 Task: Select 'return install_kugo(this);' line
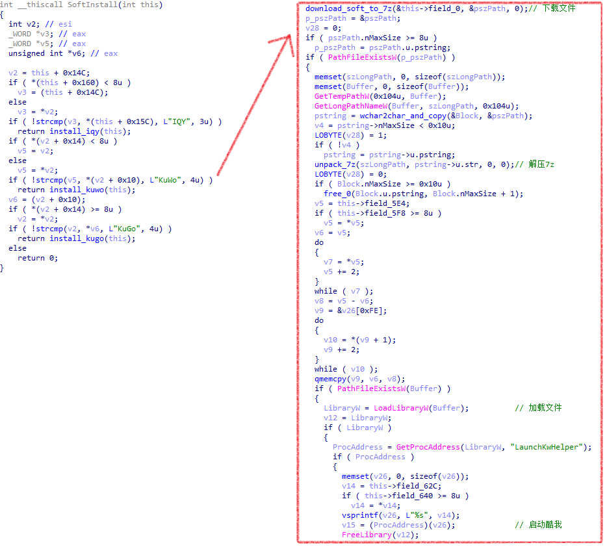tap(76, 238)
